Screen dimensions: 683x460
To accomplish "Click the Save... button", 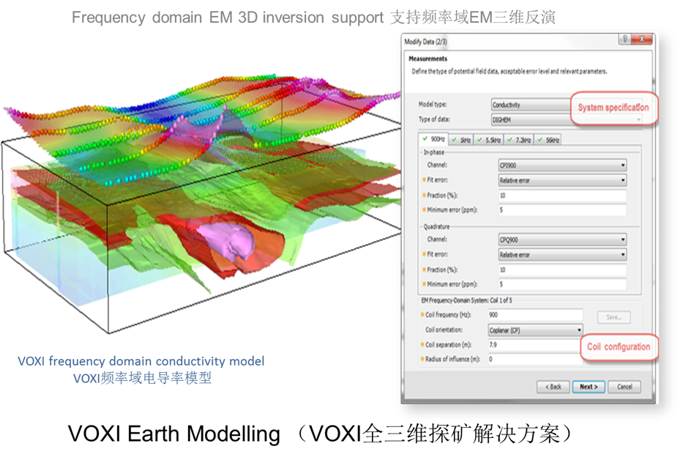I will point(613,317).
